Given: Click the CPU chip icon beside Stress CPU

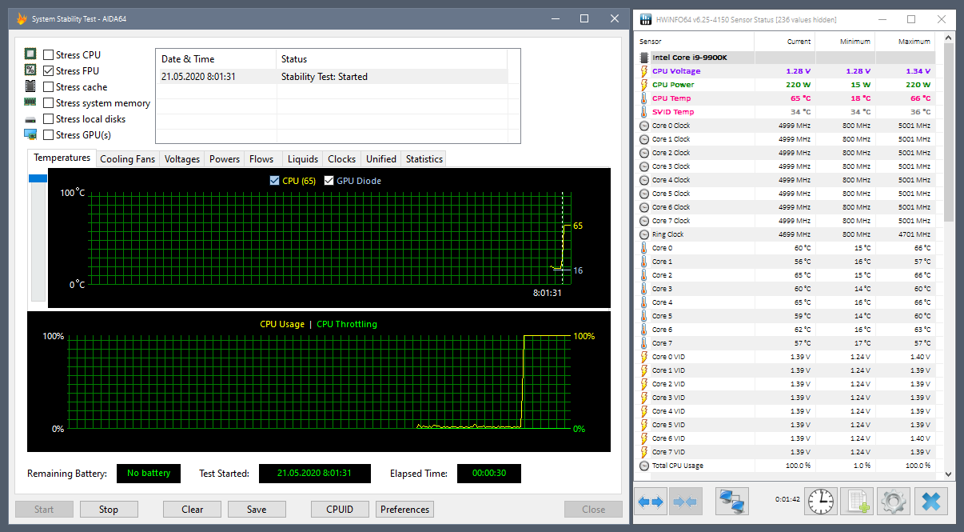Looking at the screenshot, I should (30, 54).
